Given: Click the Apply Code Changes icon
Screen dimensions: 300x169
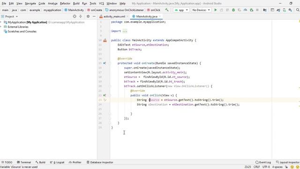Looking at the screenshot, I should coord(227,10).
